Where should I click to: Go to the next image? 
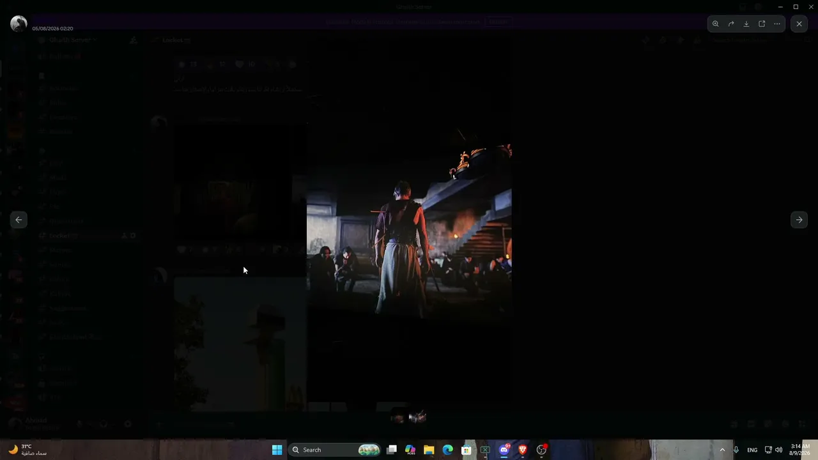(x=799, y=220)
